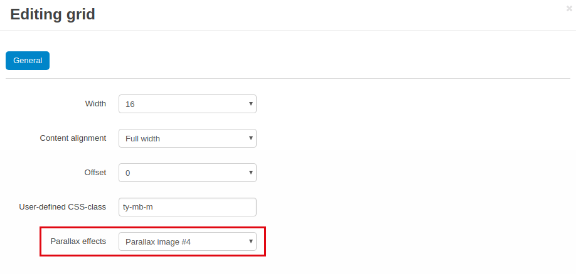Click the Parallax effects label
Image resolution: width=576 pixels, height=274 pixels.
point(78,241)
